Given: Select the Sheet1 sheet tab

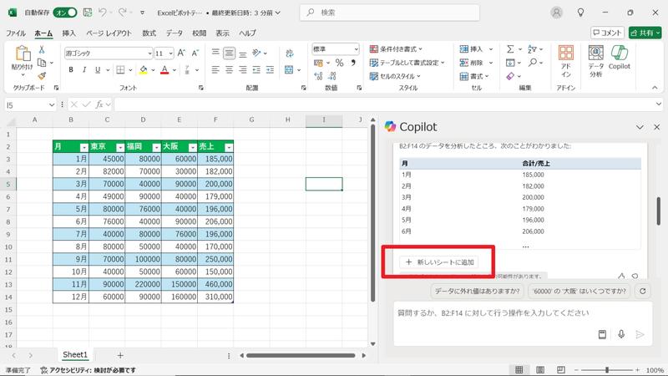Looking at the screenshot, I should tap(75, 354).
